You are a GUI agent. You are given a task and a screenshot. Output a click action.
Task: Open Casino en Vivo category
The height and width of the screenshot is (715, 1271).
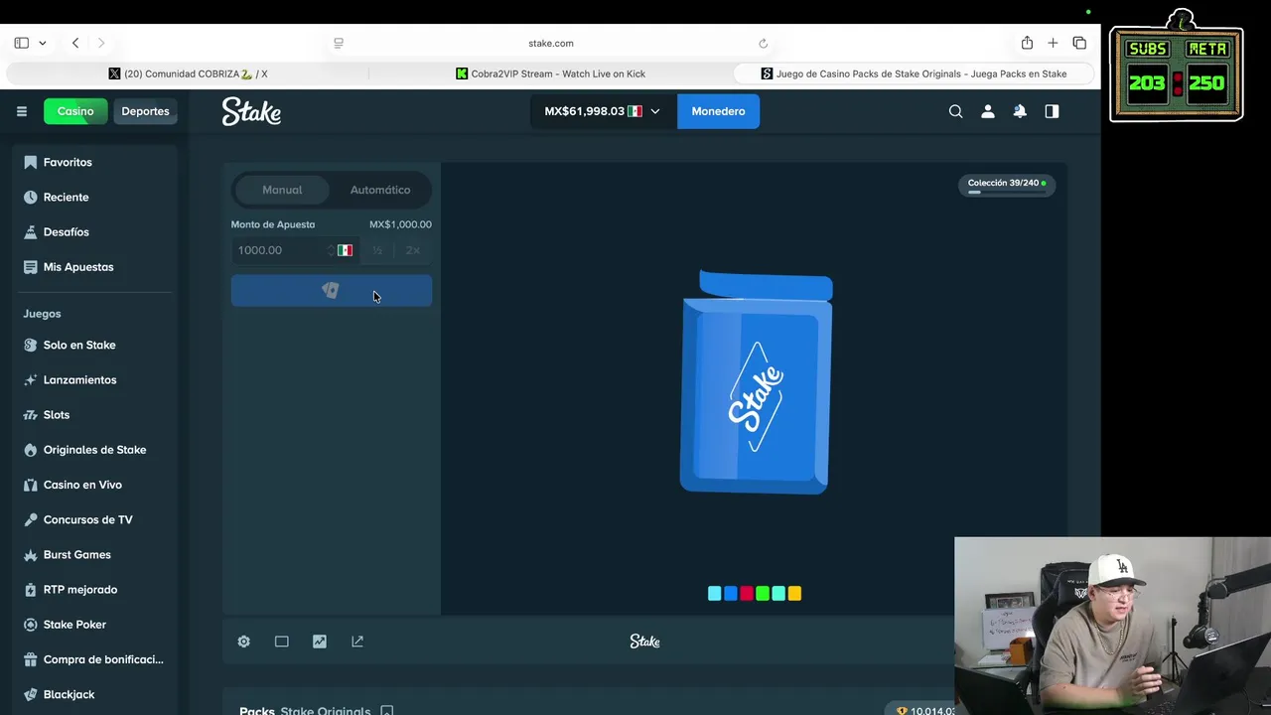tap(96, 485)
